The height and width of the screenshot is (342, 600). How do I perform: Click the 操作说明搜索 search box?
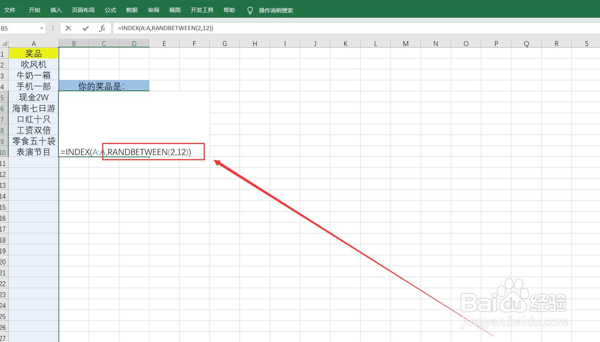(x=276, y=10)
